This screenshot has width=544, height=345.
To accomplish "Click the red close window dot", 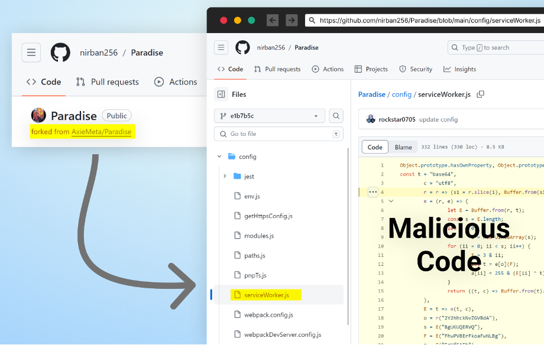I will [x=224, y=21].
